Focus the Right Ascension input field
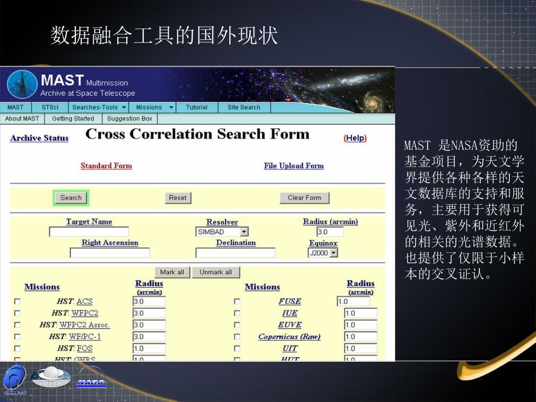 [110, 253]
